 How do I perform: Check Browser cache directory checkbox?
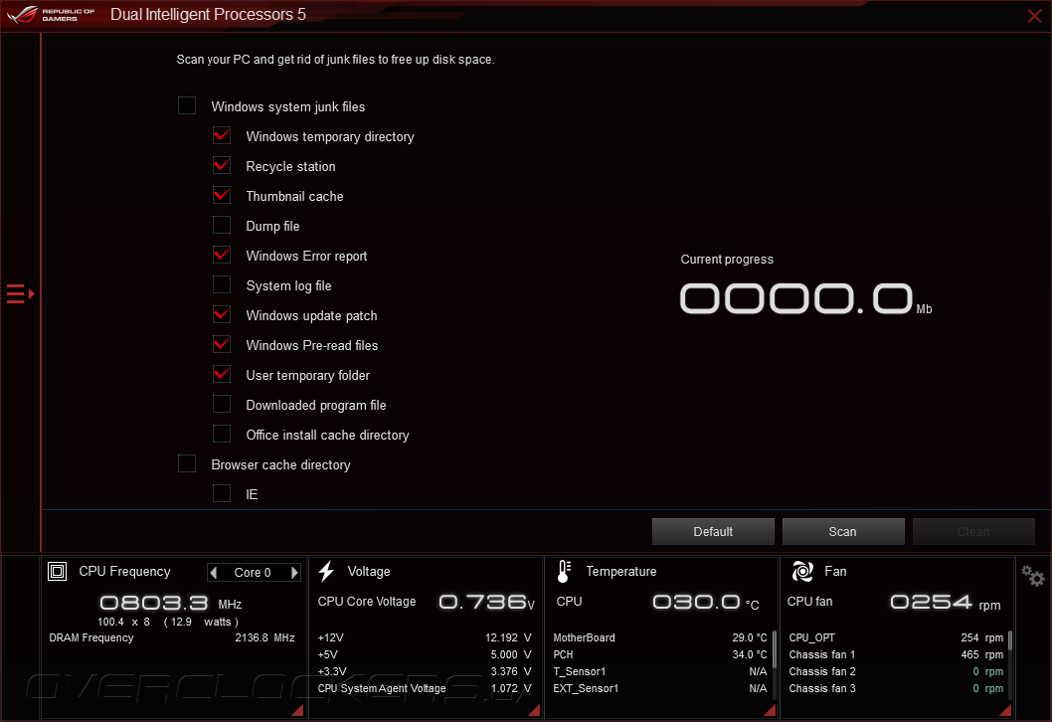[187, 464]
